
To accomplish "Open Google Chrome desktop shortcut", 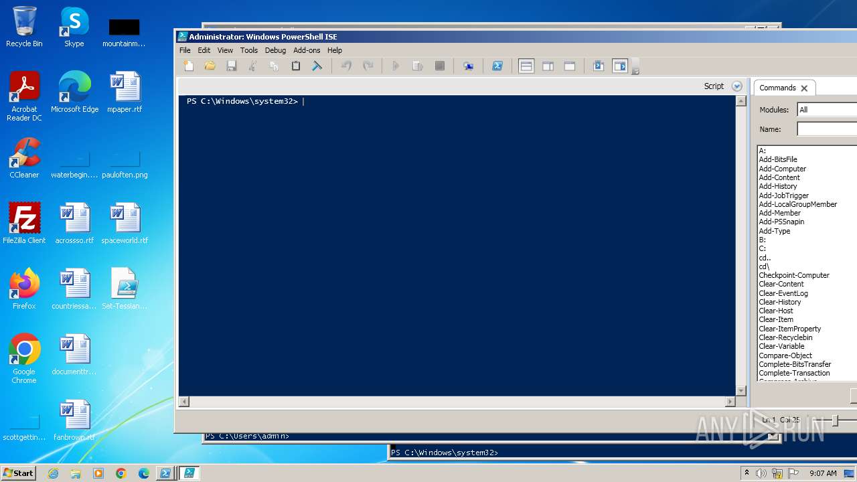I will pos(24,359).
